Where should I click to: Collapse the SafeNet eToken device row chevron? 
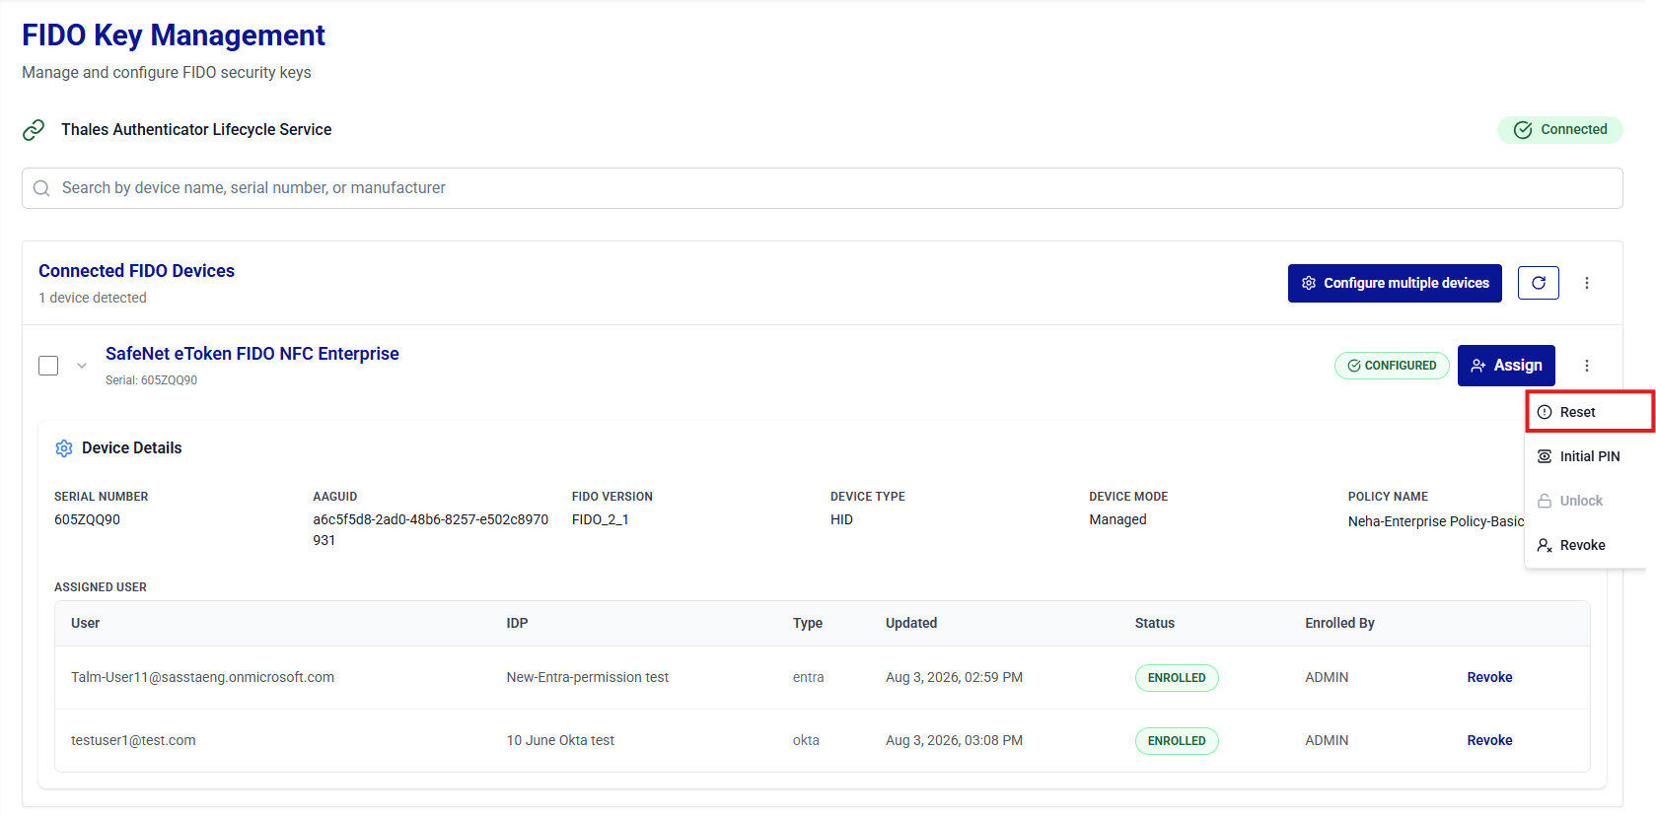point(82,366)
